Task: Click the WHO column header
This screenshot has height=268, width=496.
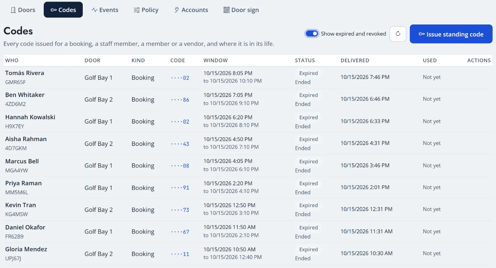Action: pos(12,60)
